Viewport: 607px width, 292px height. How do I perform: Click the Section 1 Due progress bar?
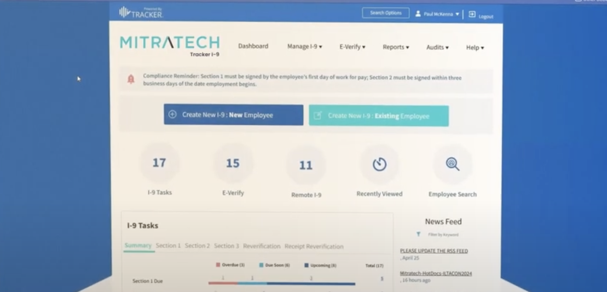[282, 283]
